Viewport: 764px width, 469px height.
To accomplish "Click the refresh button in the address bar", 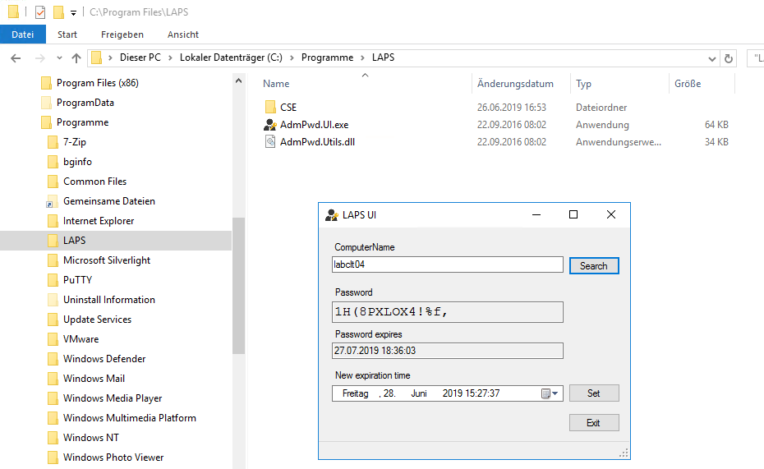I will click(x=728, y=58).
